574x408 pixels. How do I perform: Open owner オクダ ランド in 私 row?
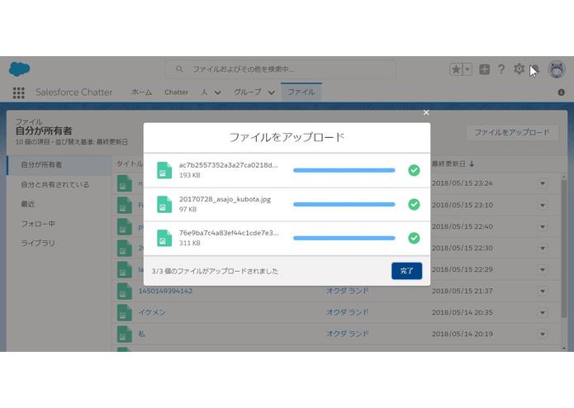coord(348,334)
